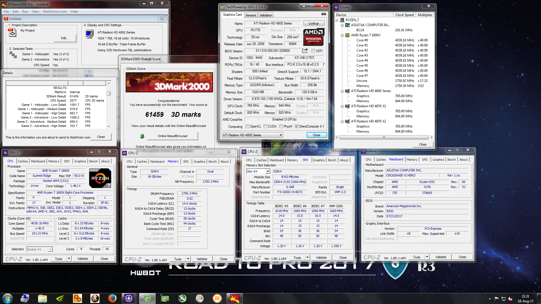Click Close in the Details send dialog
This screenshot has width=541, height=304.
101,137
